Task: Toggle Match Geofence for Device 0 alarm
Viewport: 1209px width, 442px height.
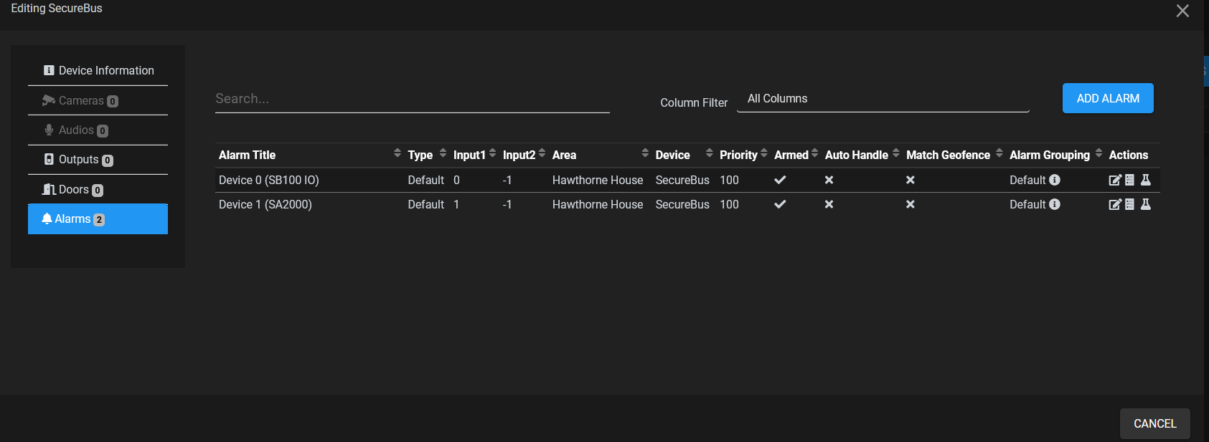Action: tap(910, 181)
